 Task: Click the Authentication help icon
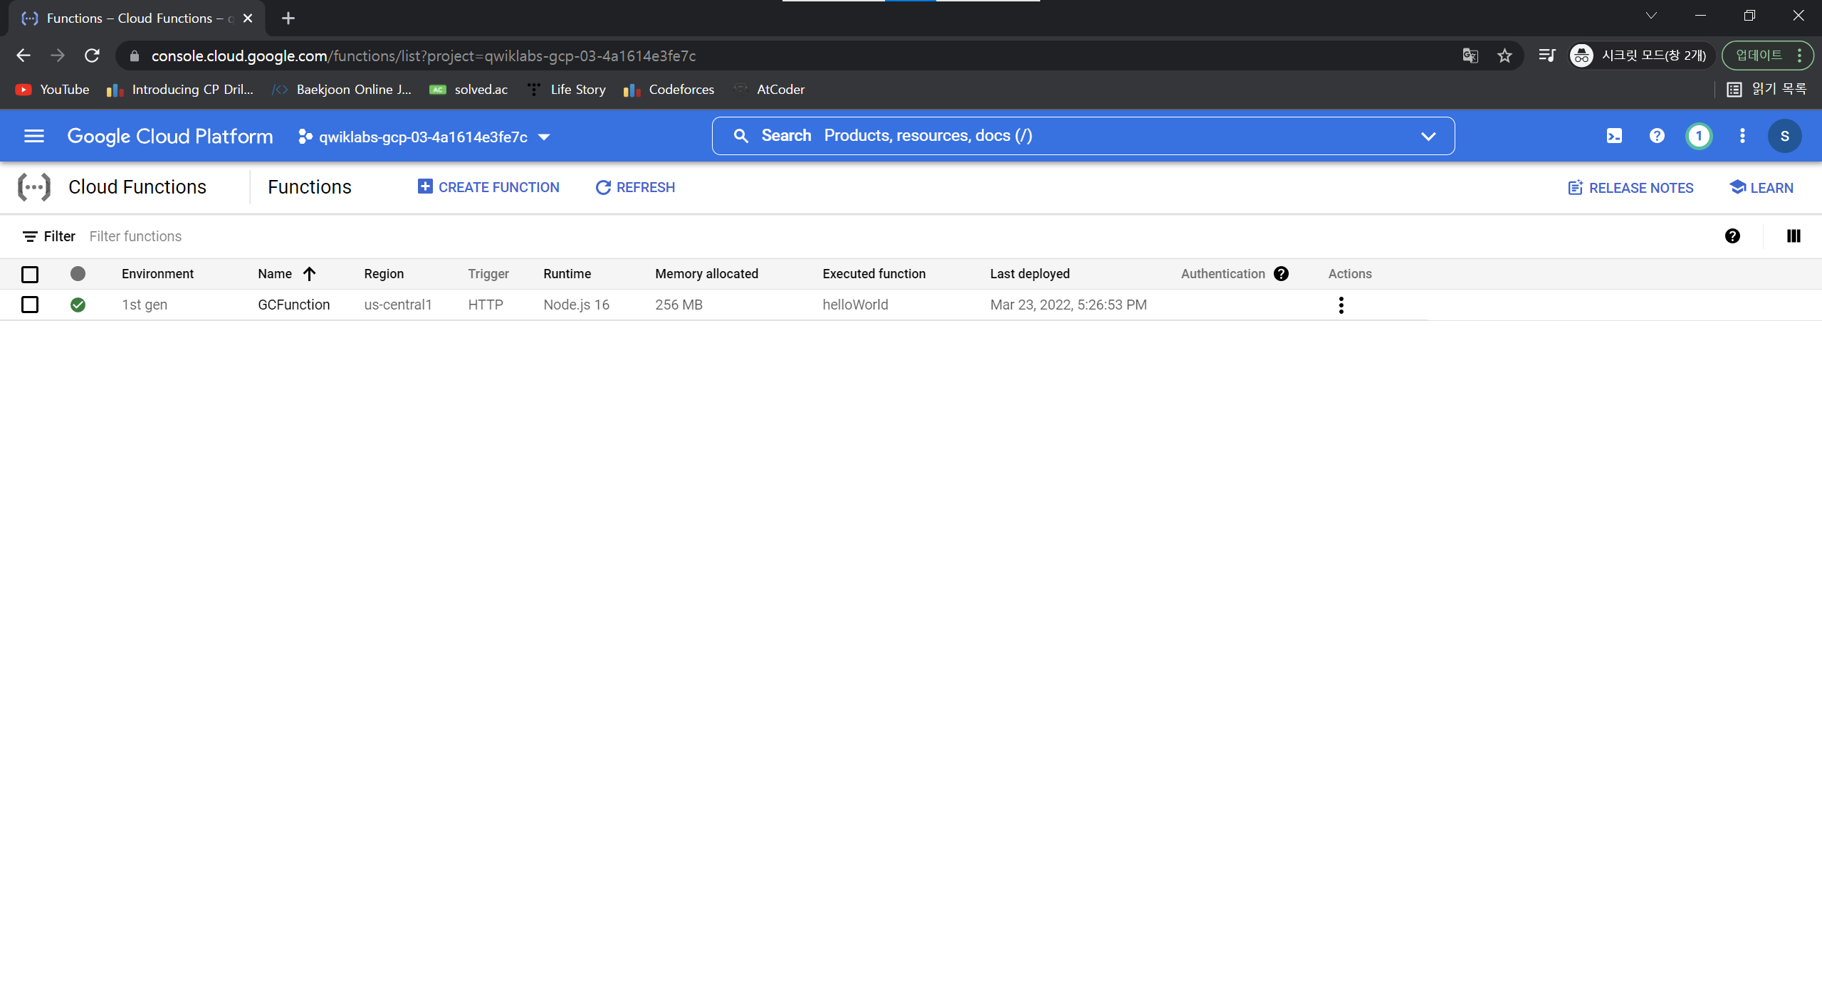tap(1281, 274)
